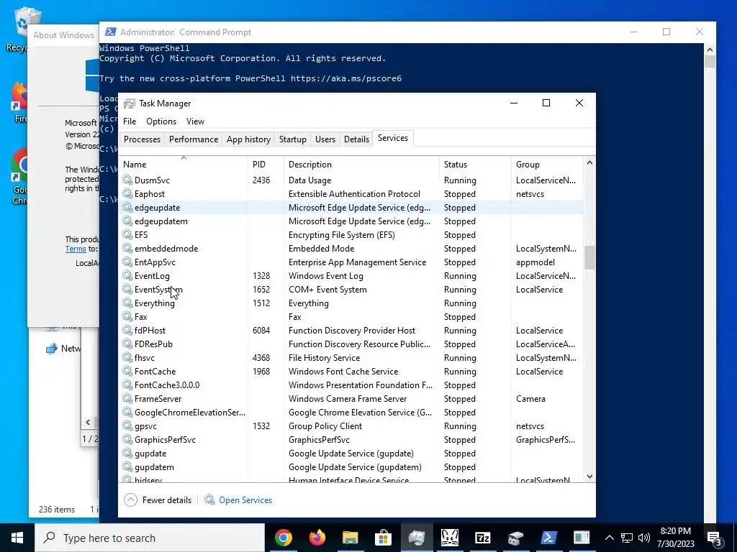Click the gear icon beside EventLog service
The image size is (737, 552).
tap(127, 275)
